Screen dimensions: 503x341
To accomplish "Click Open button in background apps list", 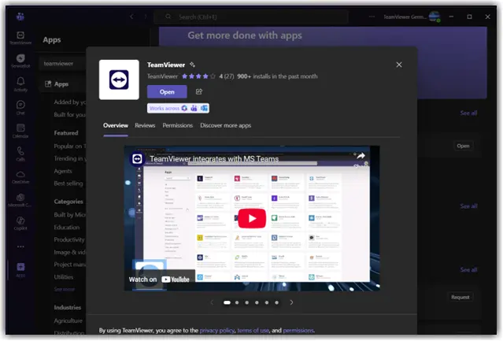I will click(x=463, y=146).
